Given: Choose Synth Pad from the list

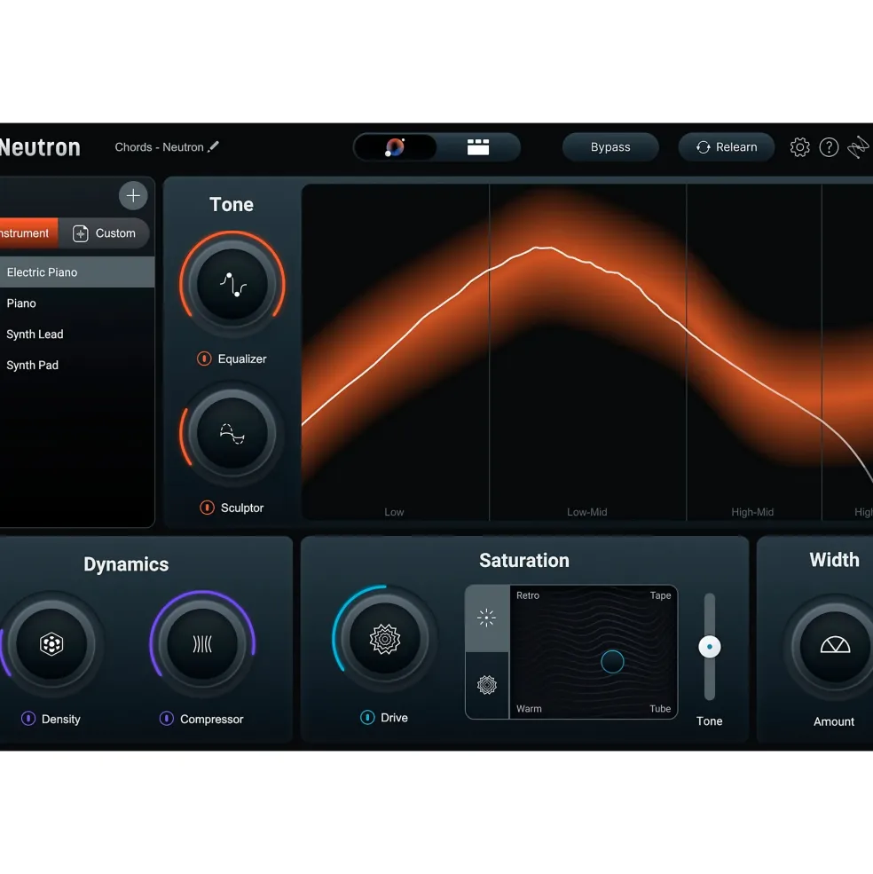Looking at the screenshot, I should click(77, 365).
